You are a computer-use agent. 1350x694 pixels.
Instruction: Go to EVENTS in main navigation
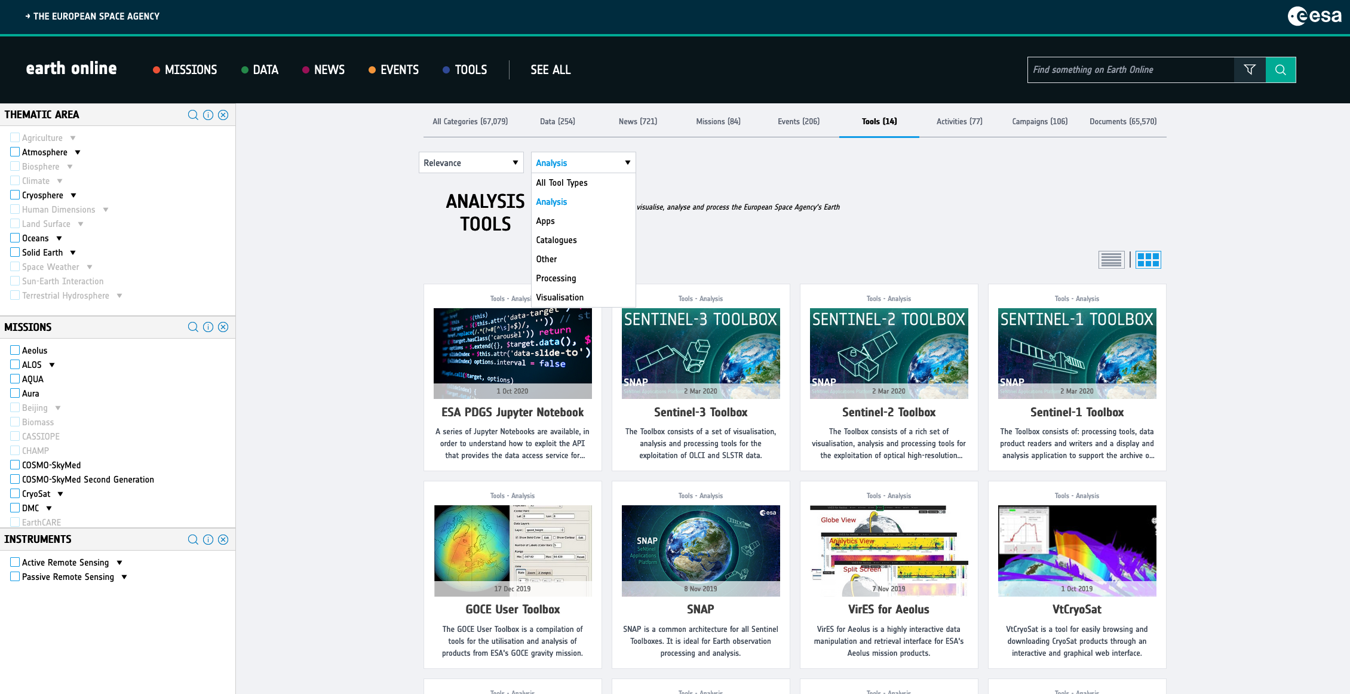394,70
